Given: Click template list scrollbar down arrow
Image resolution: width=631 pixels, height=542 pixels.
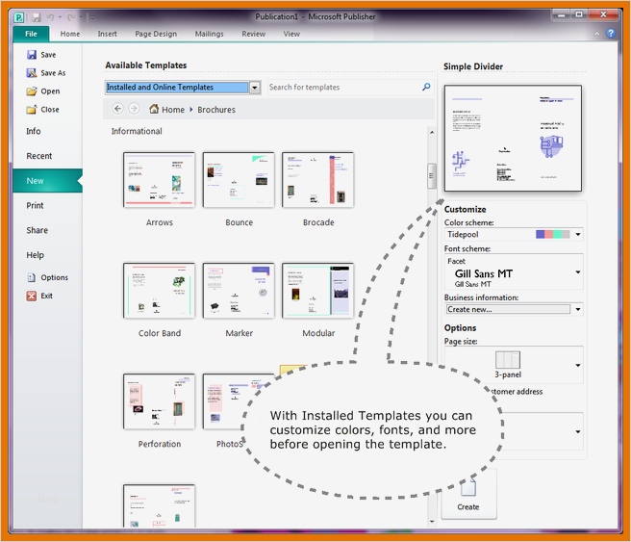Looking at the screenshot, I should pyautogui.click(x=432, y=522).
